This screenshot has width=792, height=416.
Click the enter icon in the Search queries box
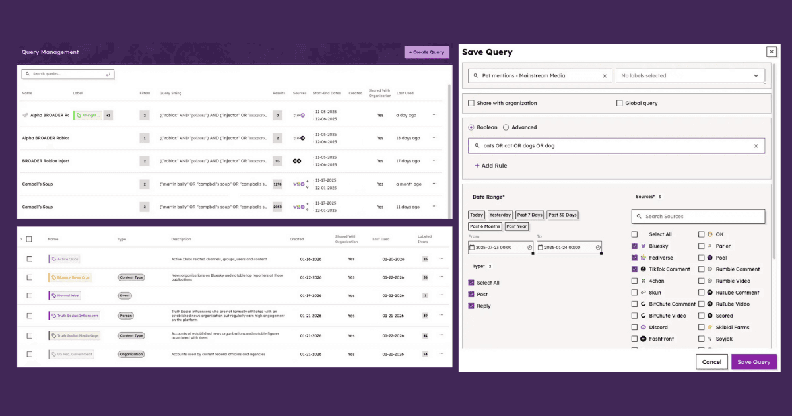(108, 74)
